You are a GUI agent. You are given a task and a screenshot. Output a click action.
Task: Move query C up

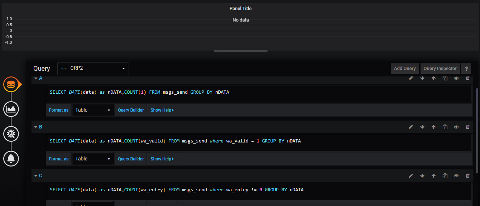point(433,175)
